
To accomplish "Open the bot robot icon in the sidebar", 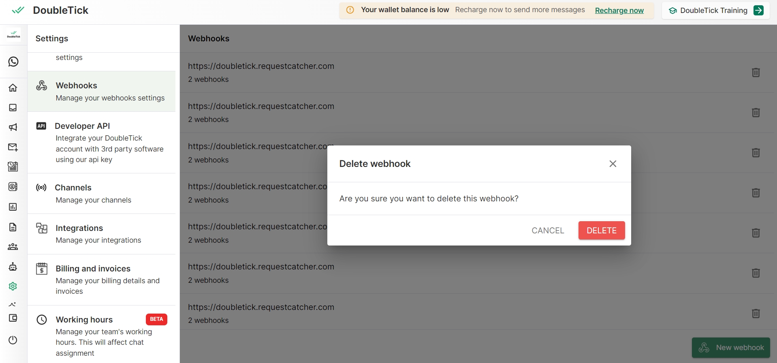I will coord(13,267).
